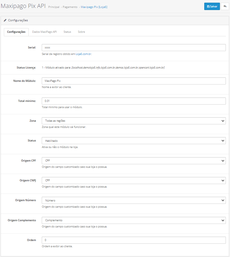The height and width of the screenshot is (257, 230).
Task: Open the Loja5.com.br link
Action: click(x=83, y=54)
